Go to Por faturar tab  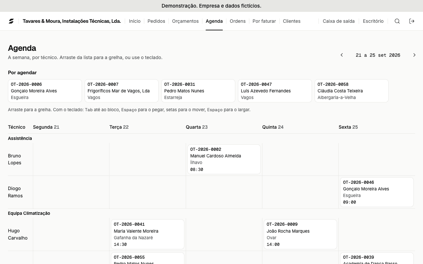264,21
